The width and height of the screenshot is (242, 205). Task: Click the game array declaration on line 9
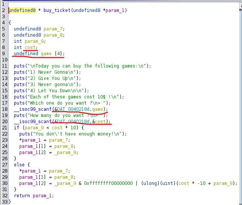pos(46,53)
